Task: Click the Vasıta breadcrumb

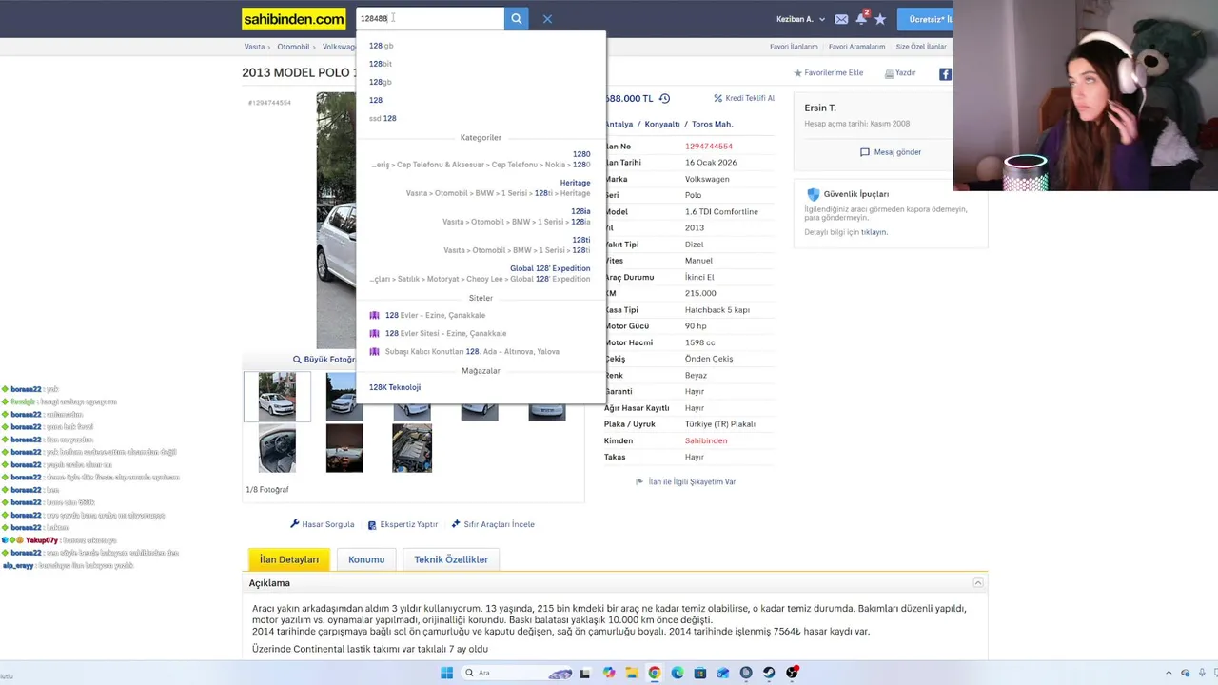Action: 254,47
